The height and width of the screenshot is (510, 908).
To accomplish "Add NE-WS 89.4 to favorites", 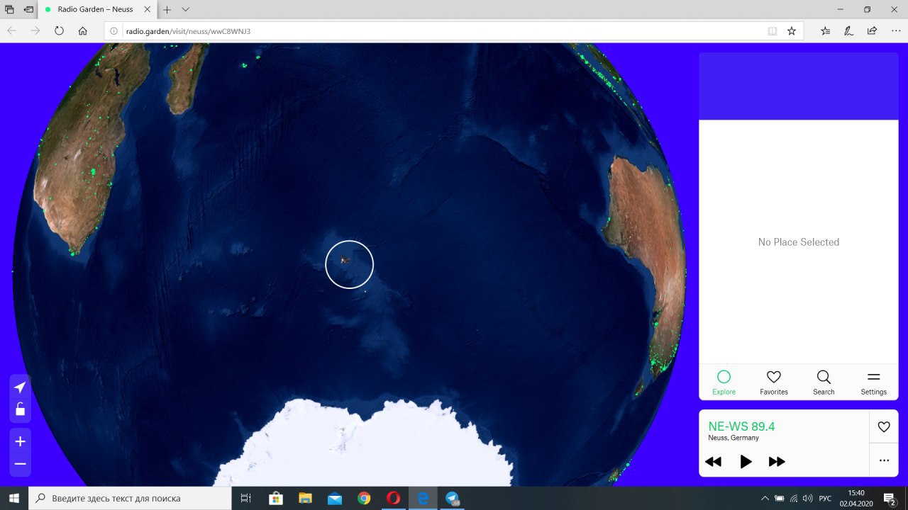I will point(884,426).
